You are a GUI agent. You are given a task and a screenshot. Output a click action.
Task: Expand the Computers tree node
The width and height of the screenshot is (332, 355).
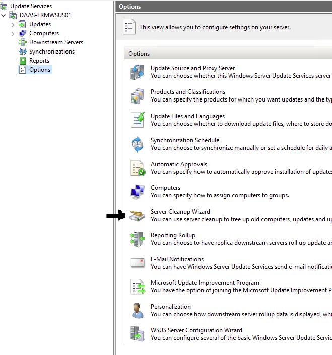tap(13, 34)
